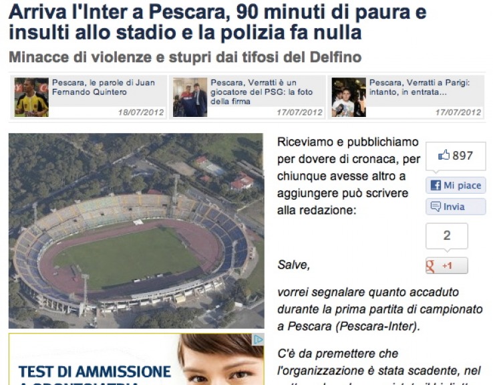Click the Verratti PSG signing photo thumbnail

pyautogui.click(x=190, y=97)
